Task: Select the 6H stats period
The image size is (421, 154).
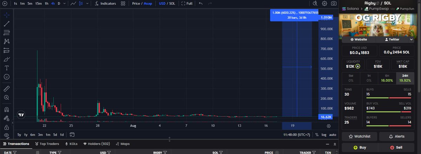Action: (387, 78)
